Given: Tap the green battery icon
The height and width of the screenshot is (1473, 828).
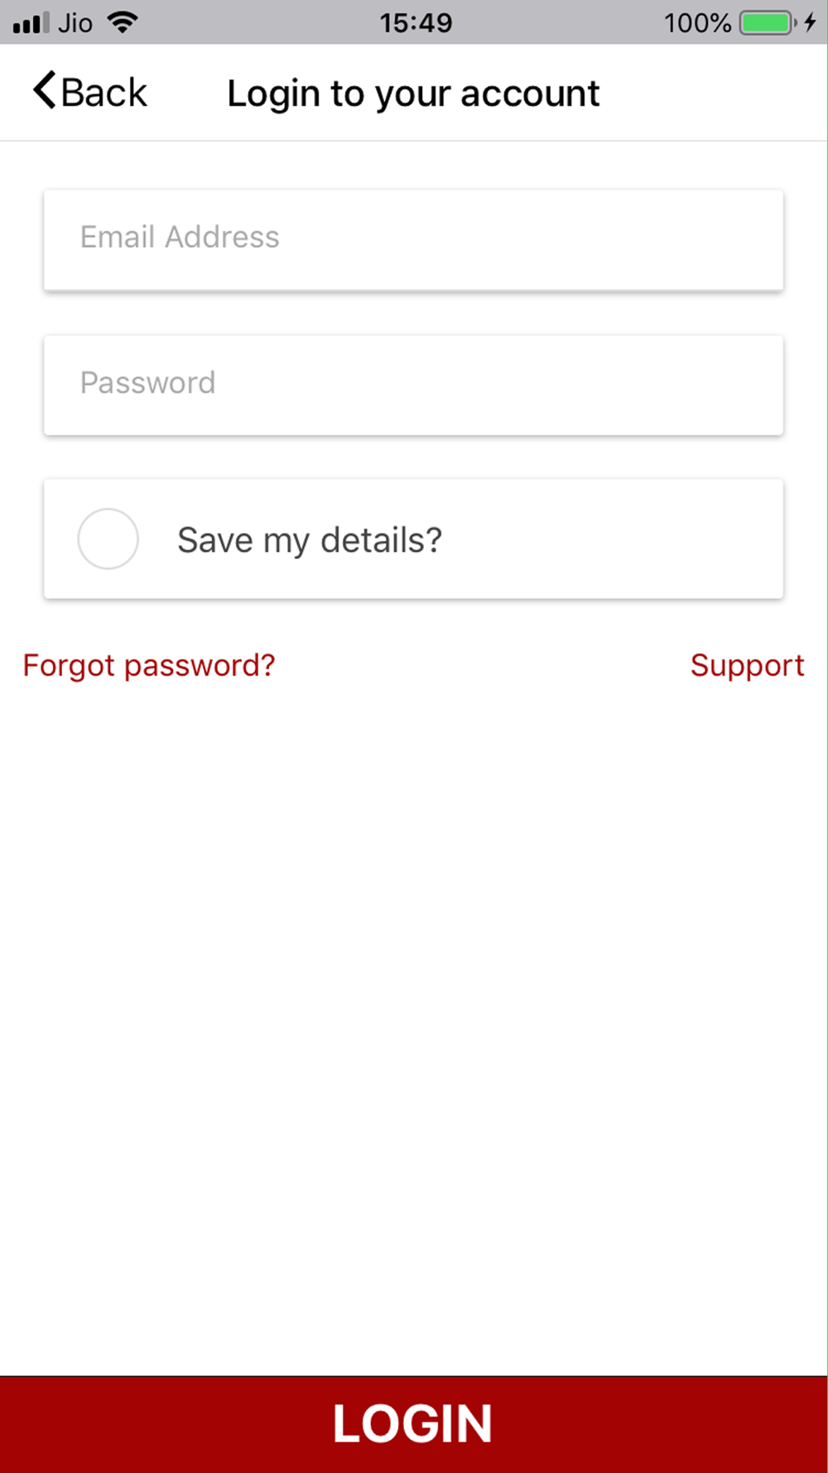Looking at the screenshot, I should coord(768,22).
